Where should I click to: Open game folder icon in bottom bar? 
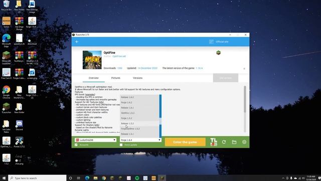pos(234,142)
